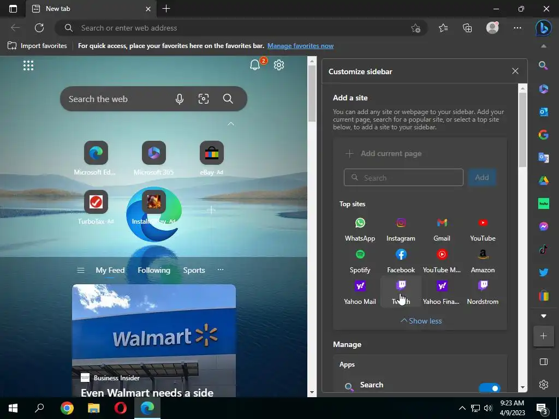
Task: Switch to My Feed tab
Action: [x=110, y=271]
